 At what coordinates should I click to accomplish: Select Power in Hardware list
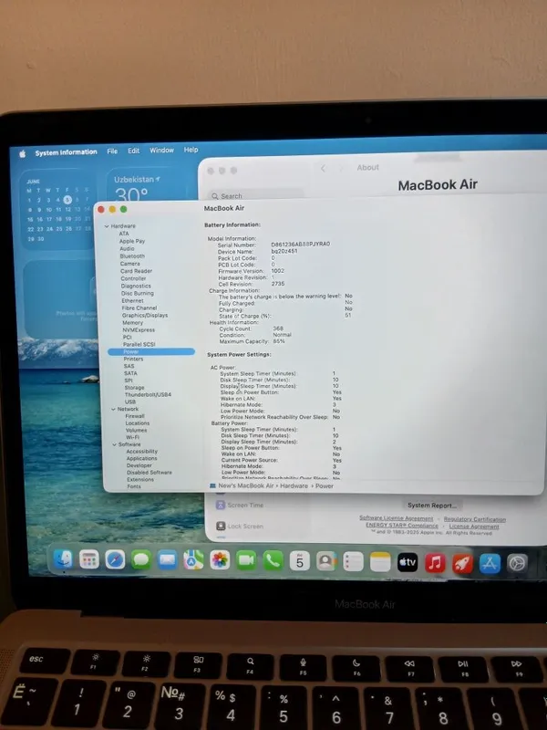[151, 352]
